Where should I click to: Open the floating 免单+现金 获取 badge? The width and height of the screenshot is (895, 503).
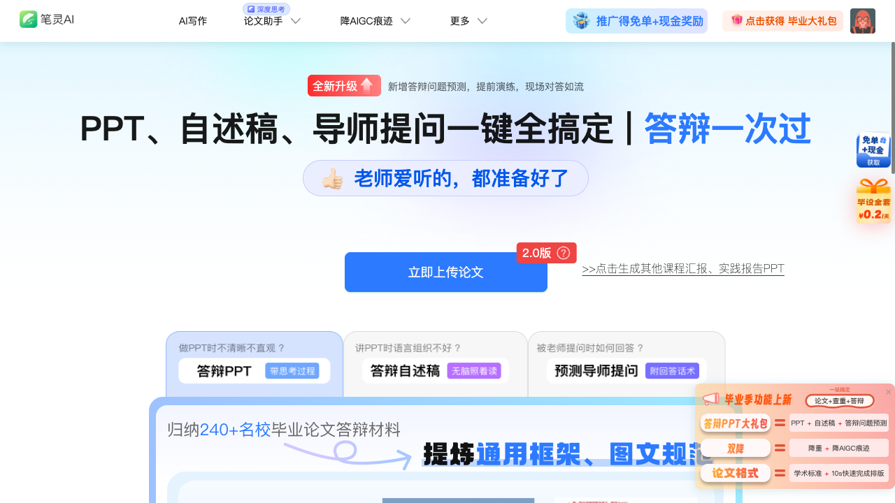(873, 150)
